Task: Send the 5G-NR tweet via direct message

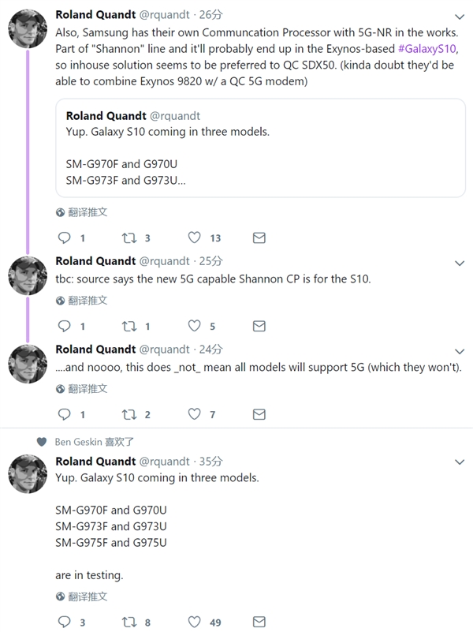Action: (258, 237)
